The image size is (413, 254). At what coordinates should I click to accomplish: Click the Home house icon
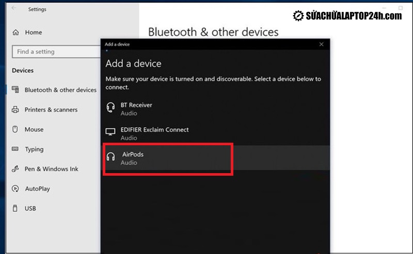click(15, 32)
